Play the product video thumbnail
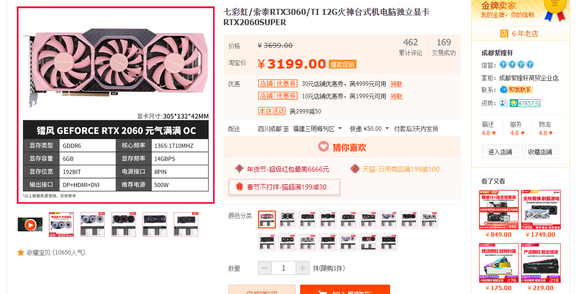Image resolution: width=578 pixels, height=294 pixels. (30, 224)
